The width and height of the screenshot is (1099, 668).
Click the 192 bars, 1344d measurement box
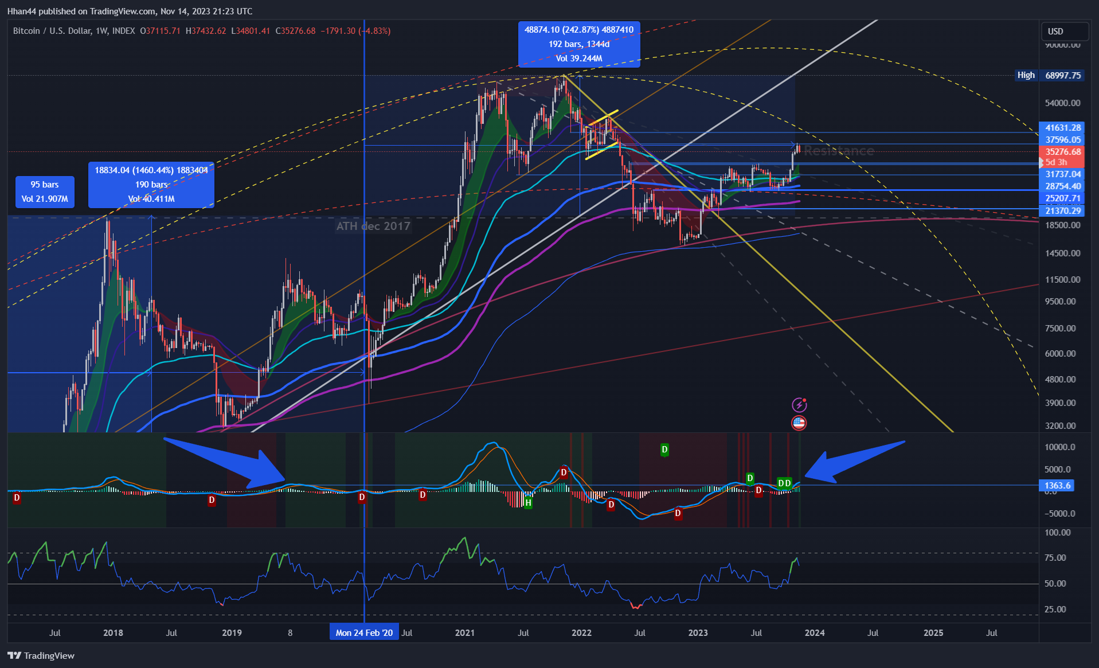coord(579,44)
